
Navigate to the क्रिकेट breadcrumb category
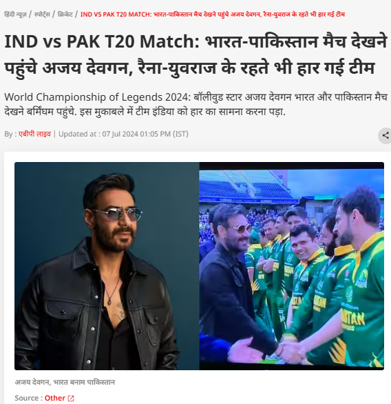[x=65, y=14]
